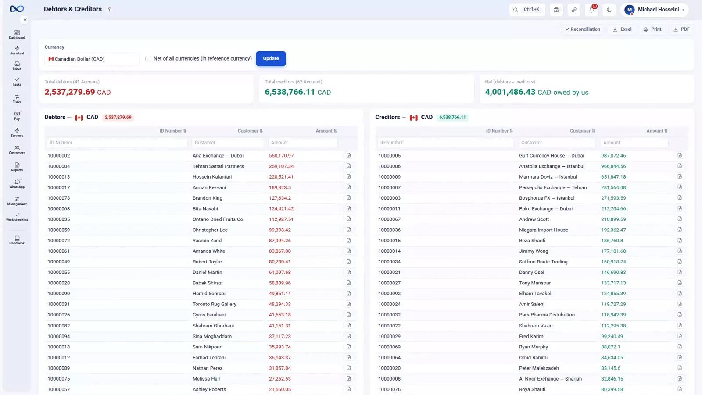Open Work checklist in sidebar

[x=17, y=217]
